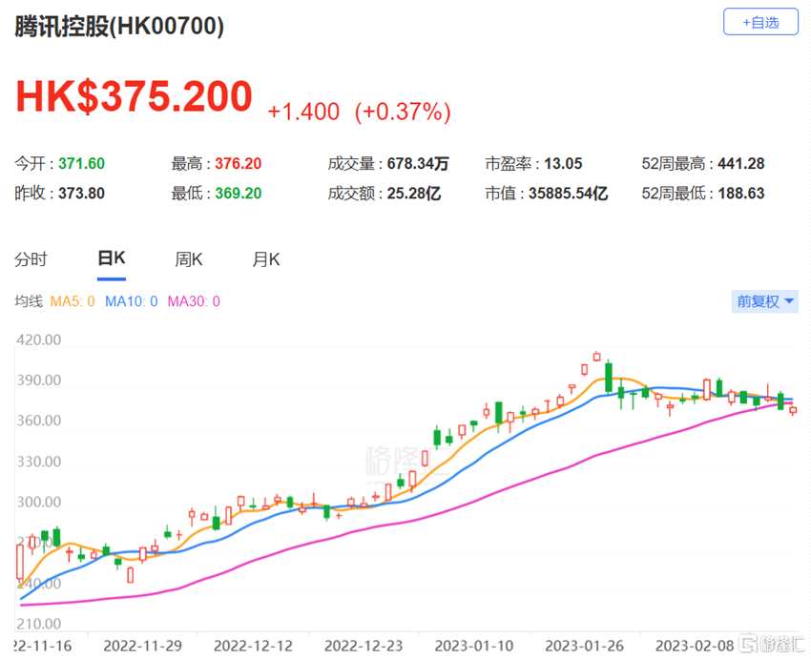Click the MA30 moving average label

[x=194, y=301]
